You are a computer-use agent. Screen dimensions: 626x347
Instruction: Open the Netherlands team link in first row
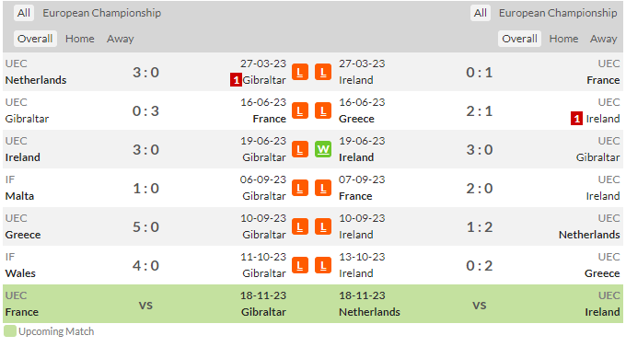coord(36,80)
